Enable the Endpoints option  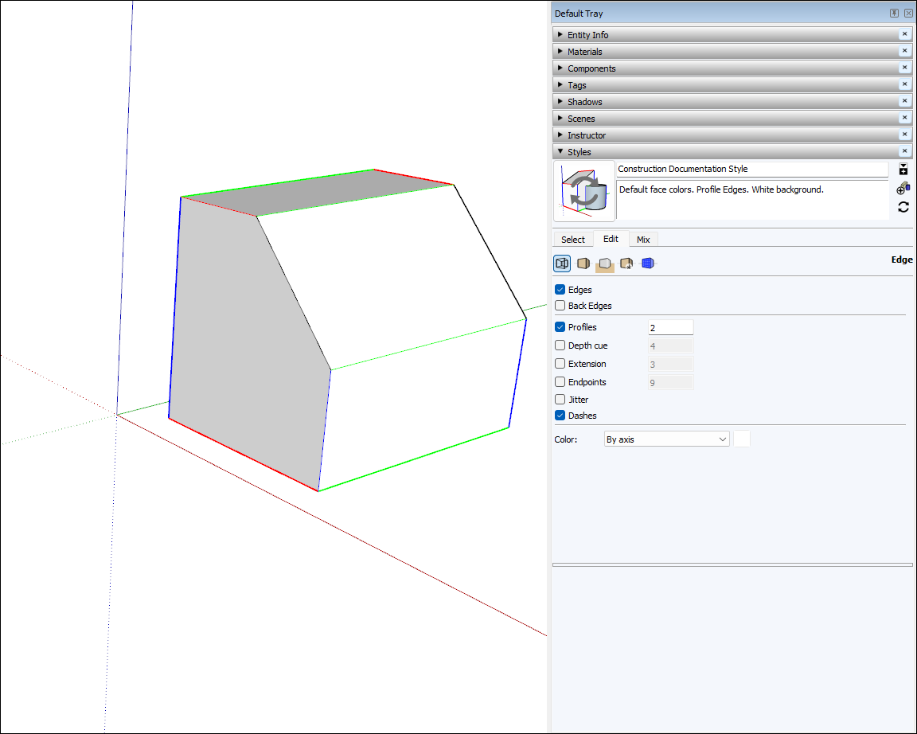coord(560,381)
